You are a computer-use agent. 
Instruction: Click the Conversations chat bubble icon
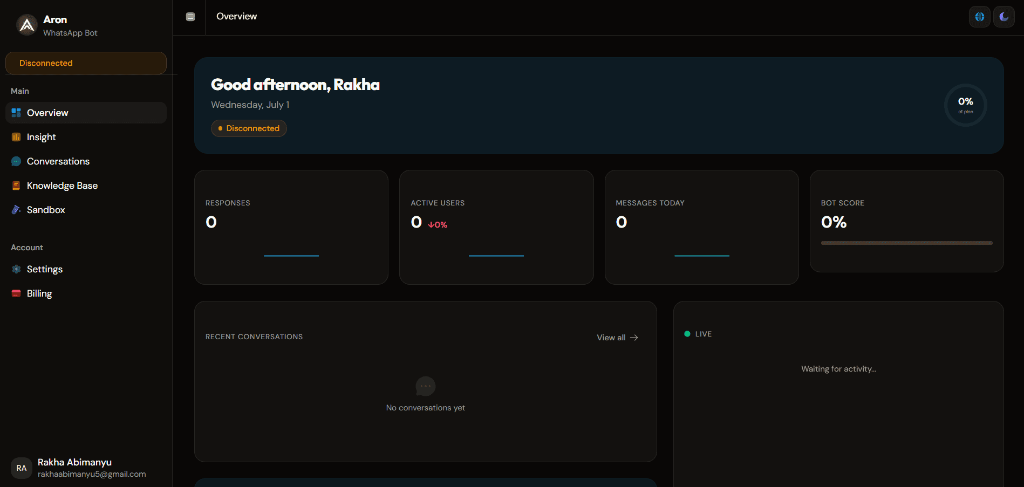coord(16,161)
